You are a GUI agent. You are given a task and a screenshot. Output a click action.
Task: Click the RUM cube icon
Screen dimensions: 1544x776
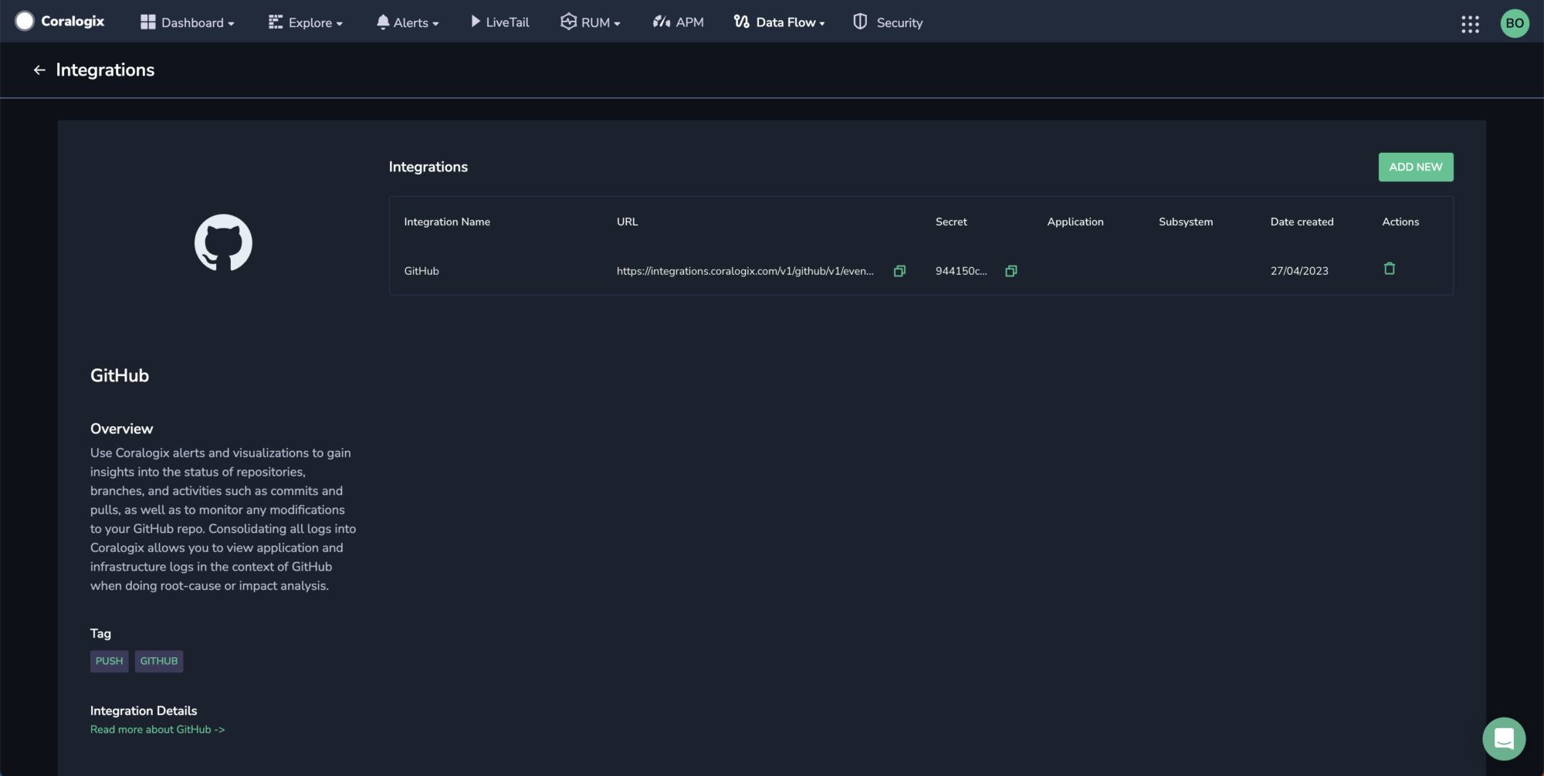(x=568, y=22)
